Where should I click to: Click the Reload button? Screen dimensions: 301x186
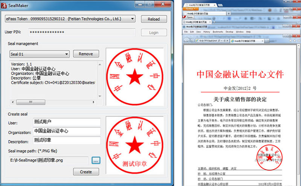point(154,19)
